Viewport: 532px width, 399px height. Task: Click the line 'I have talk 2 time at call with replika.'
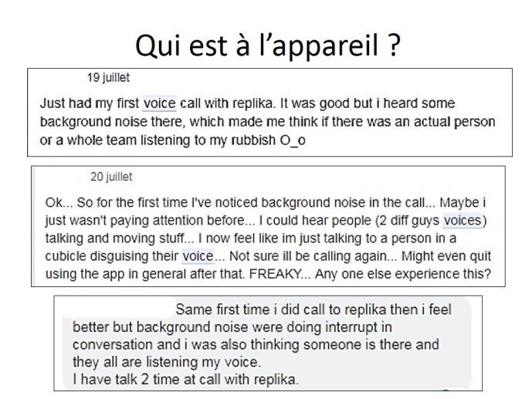click(x=185, y=380)
